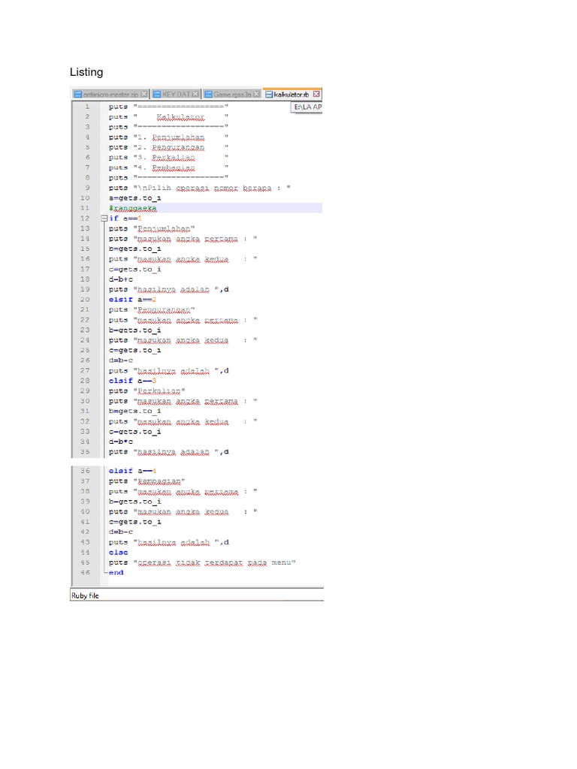Click 'elsif a==2' on line 20

pos(132,300)
